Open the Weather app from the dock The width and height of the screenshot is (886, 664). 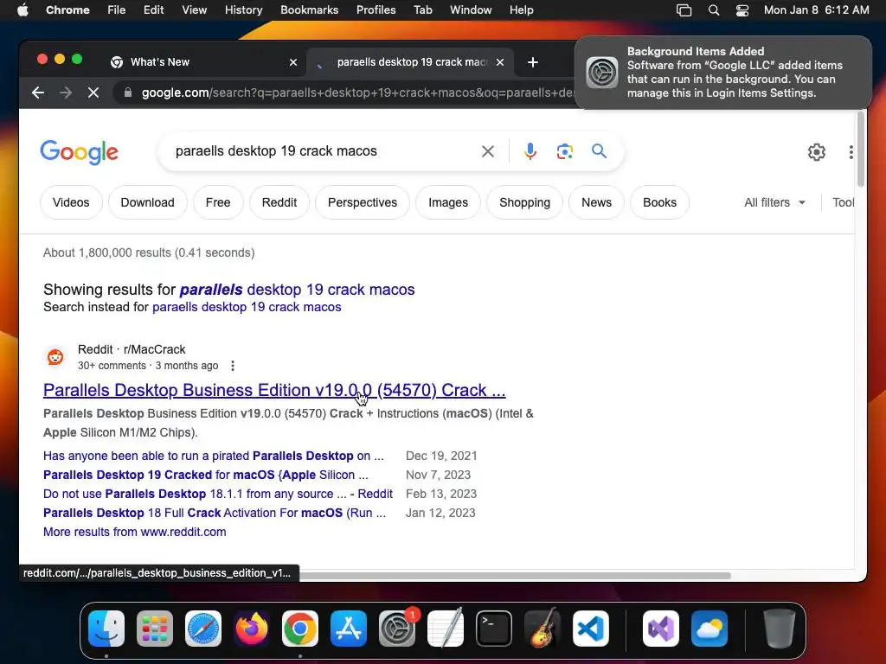pyautogui.click(x=709, y=629)
